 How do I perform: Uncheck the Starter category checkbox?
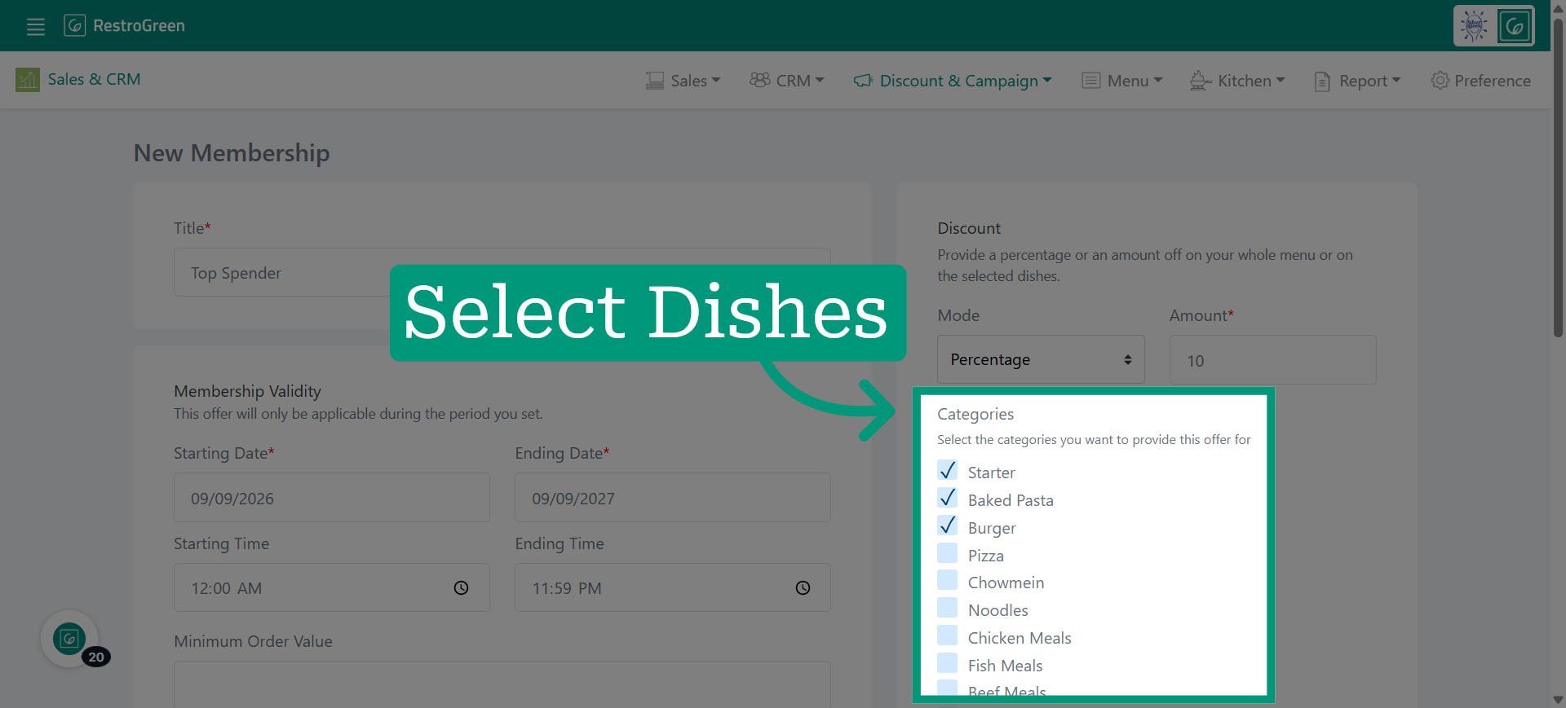(947, 471)
